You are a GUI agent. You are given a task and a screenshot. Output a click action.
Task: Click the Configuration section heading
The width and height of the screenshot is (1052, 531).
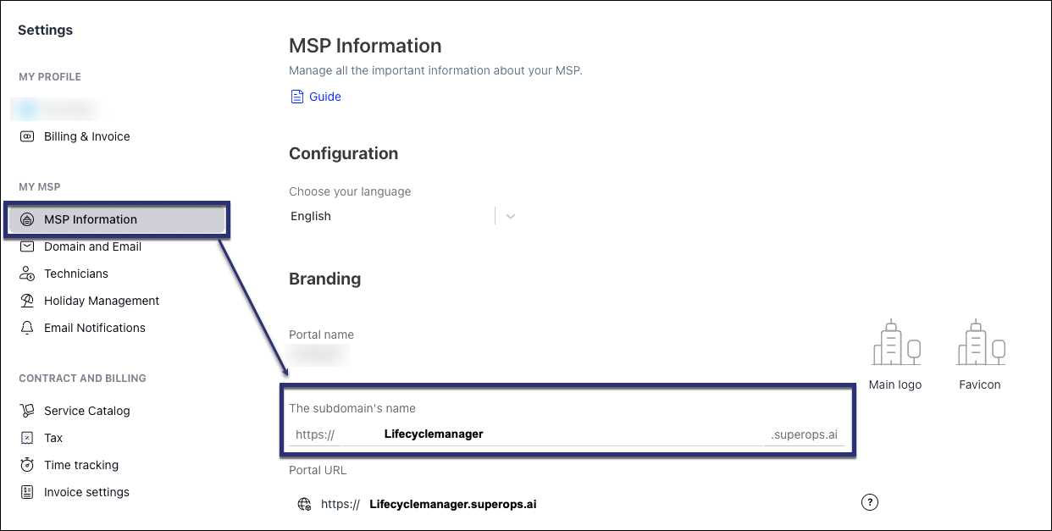pyautogui.click(x=343, y=153)
